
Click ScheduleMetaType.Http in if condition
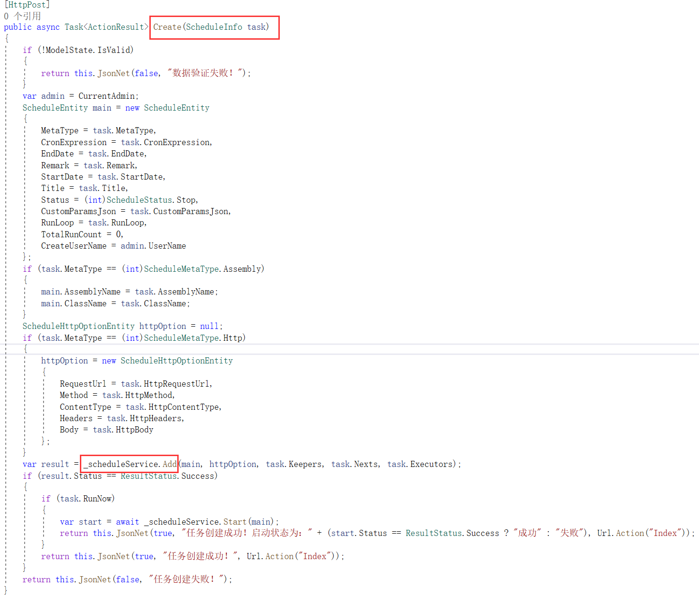(x=193, y=338)
